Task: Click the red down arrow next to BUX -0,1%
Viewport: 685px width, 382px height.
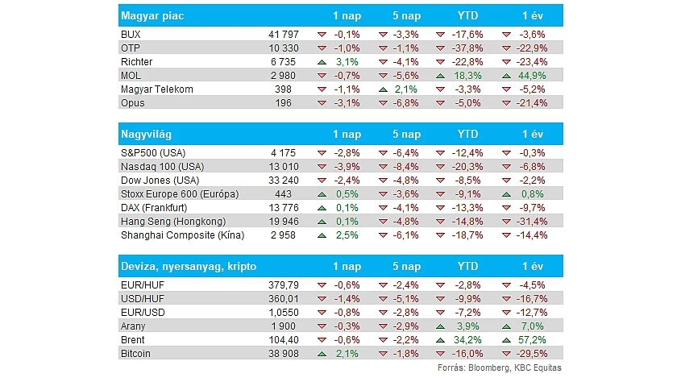Action: (322, 35)
